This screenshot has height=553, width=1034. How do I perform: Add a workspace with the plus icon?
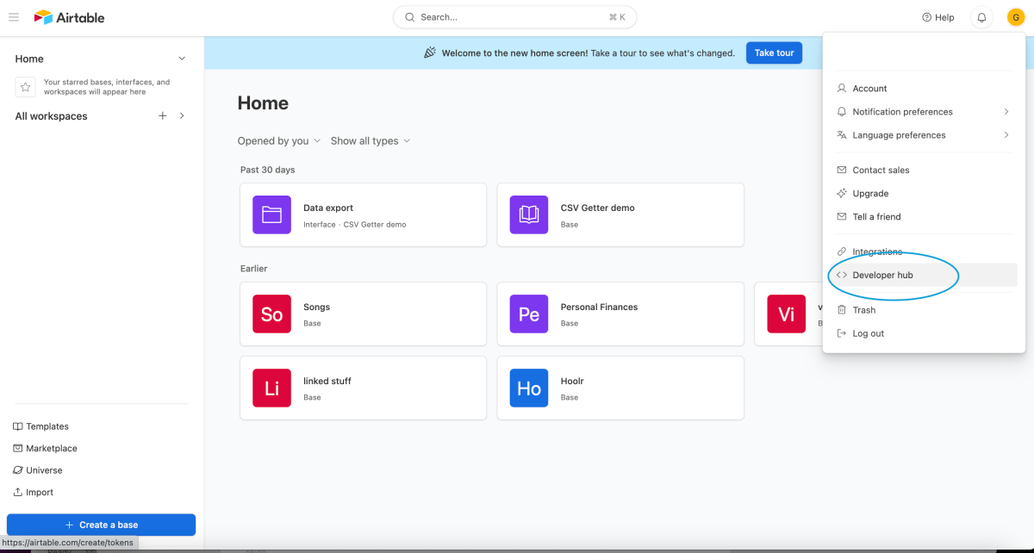[162, 115]
